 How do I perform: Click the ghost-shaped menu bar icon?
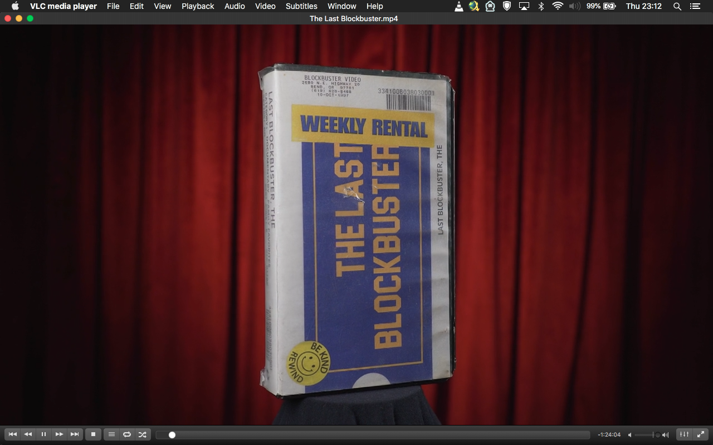tap(490, 6)
